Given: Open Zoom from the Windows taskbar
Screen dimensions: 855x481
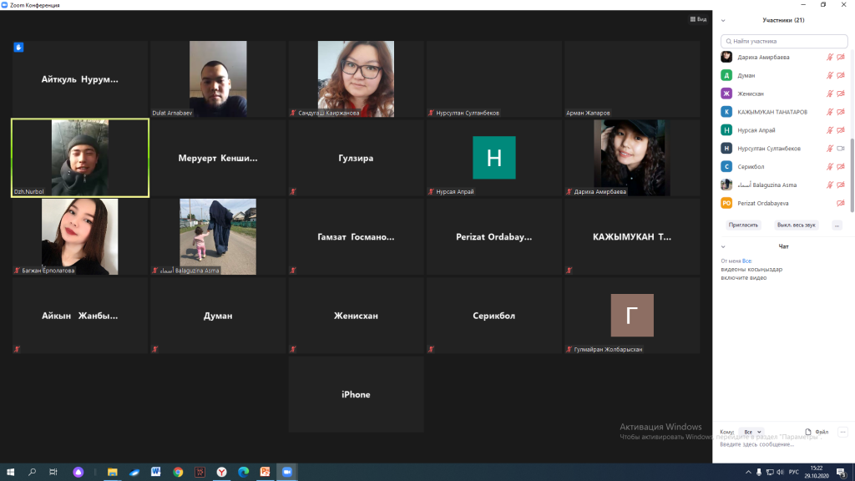Looking at the screenshot, I should [286, 472].
